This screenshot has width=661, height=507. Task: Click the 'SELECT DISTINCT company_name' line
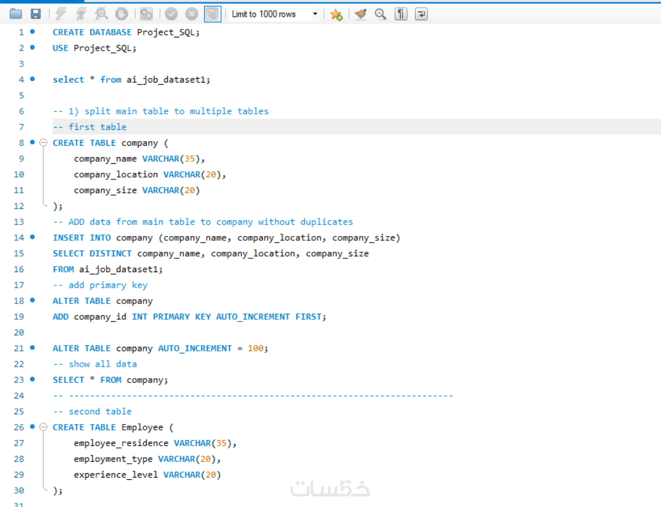point(211,253)
